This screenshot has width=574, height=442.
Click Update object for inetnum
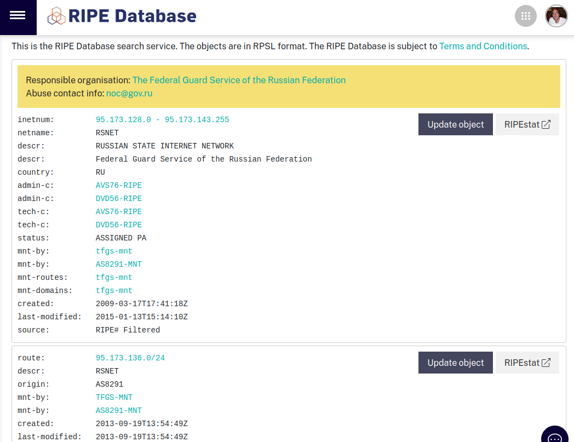point(455,124)
